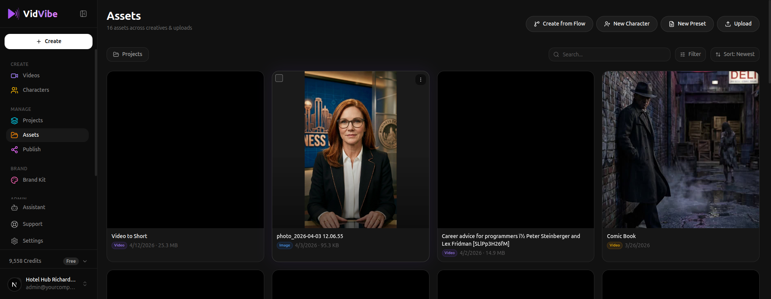This screenshot has height=299, width=771.
Task: Click into the Search assets field
Action: tap(613, 54)
